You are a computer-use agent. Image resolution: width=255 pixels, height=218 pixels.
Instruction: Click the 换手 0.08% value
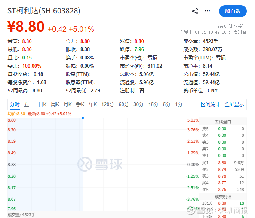click(87, 58)
